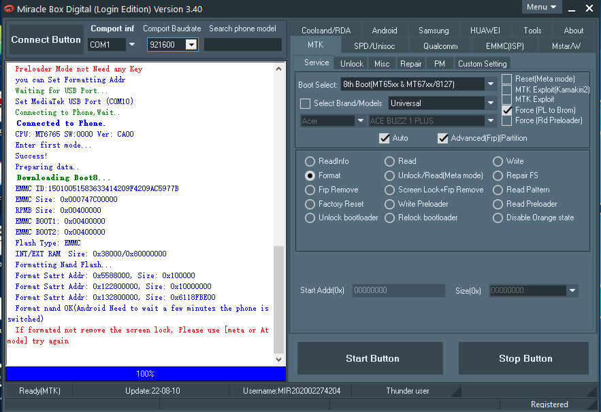Select Relock bootloader option

click(389, 218)
